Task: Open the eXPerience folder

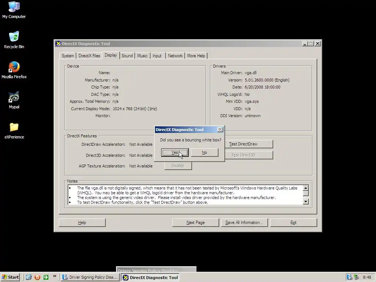Action: pos(14,131)
